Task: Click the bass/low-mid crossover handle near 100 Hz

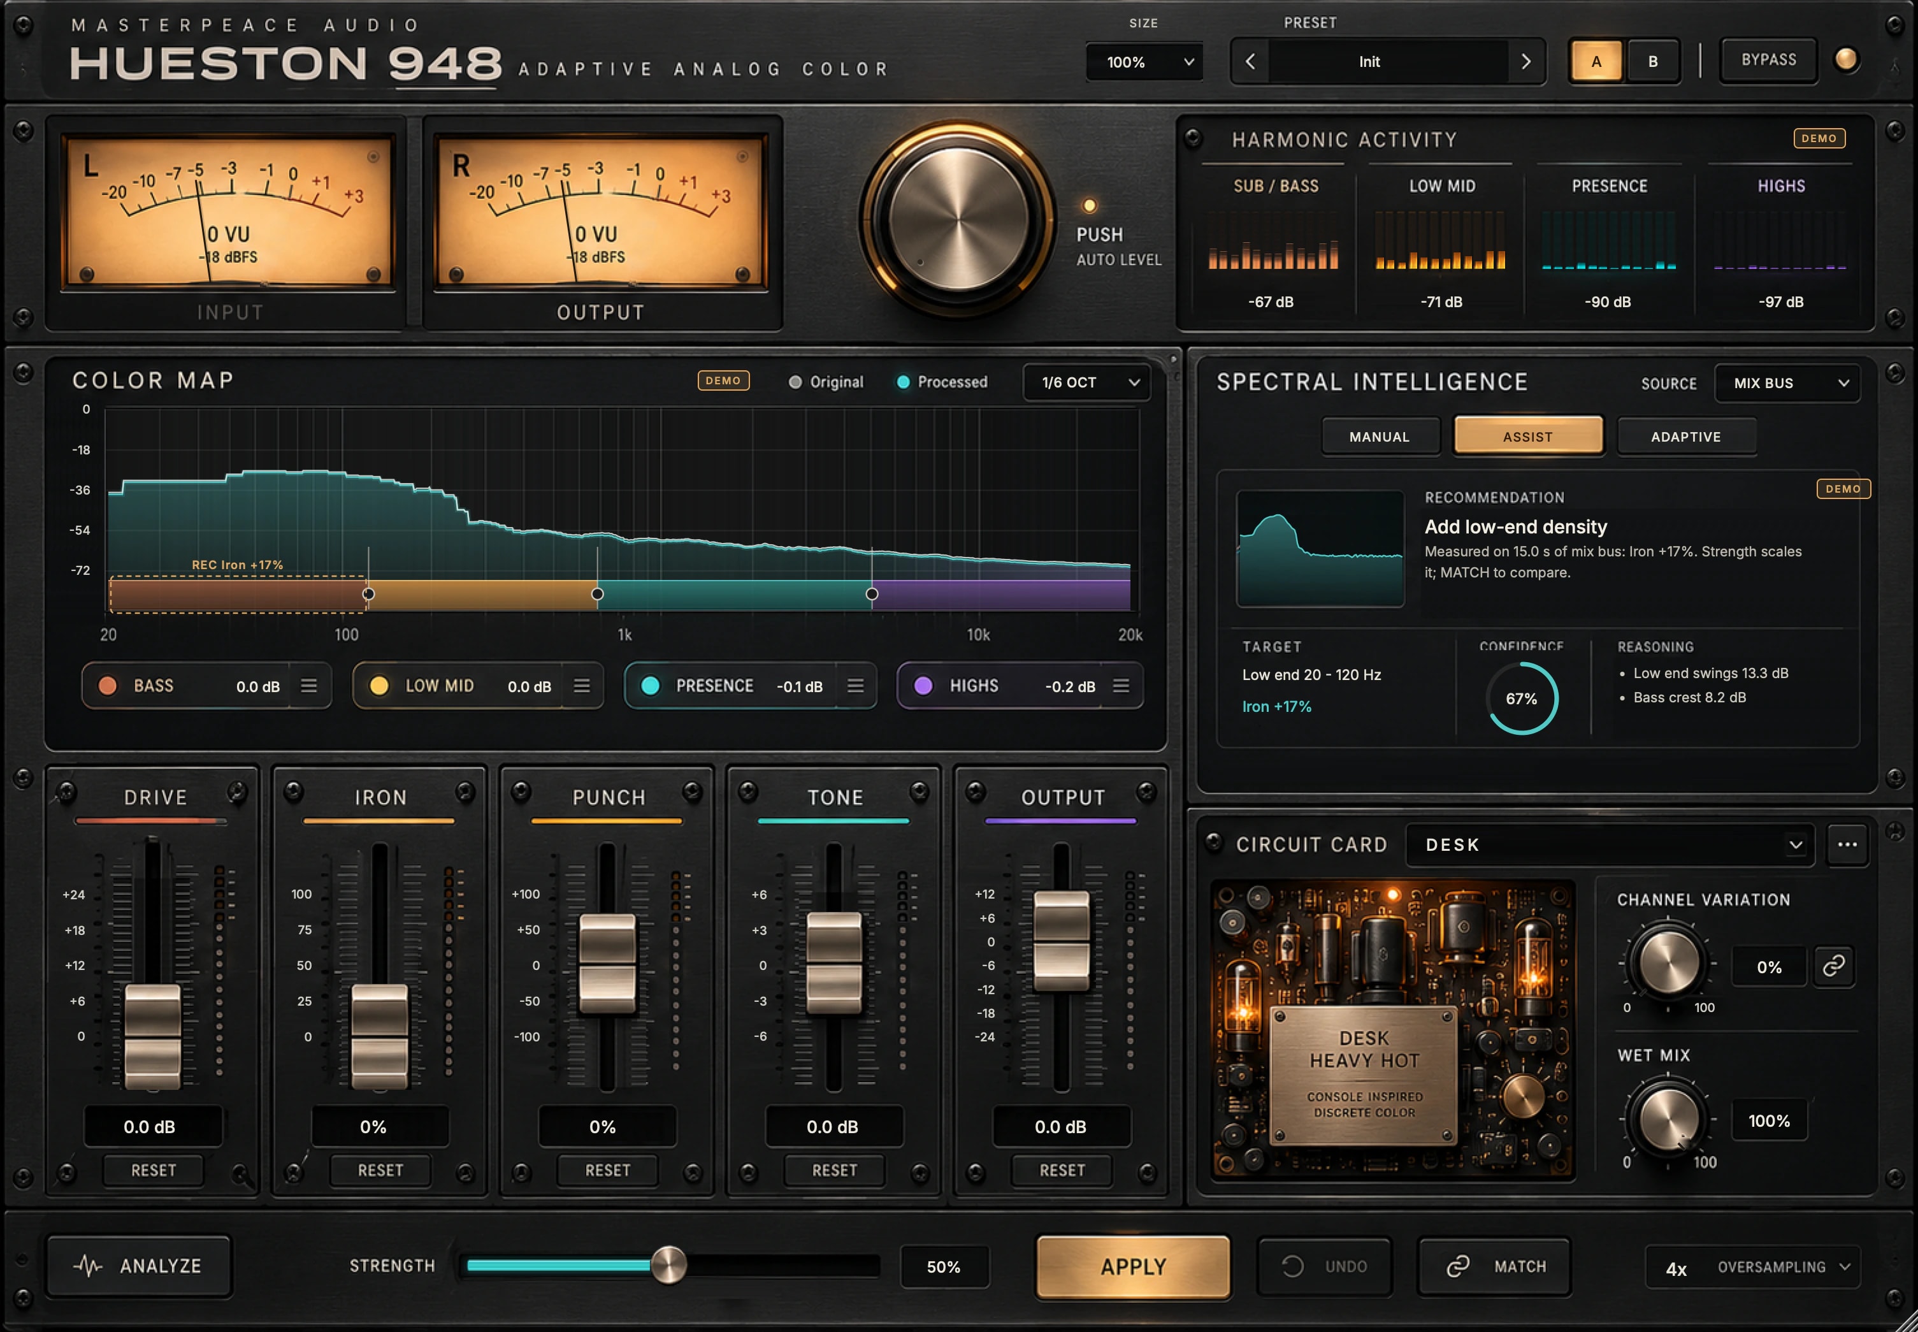Action: [368, 594]
